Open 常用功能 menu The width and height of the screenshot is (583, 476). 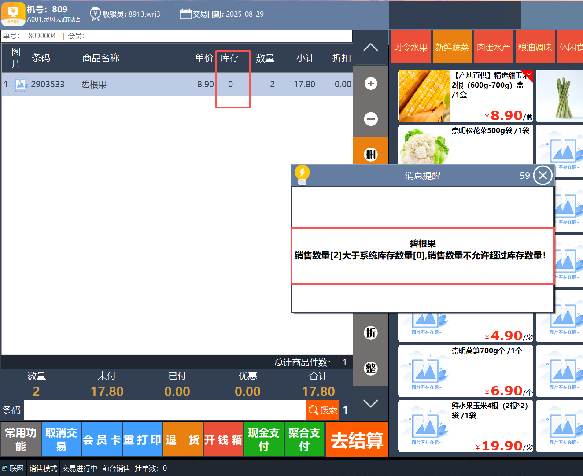click(21, 439)
